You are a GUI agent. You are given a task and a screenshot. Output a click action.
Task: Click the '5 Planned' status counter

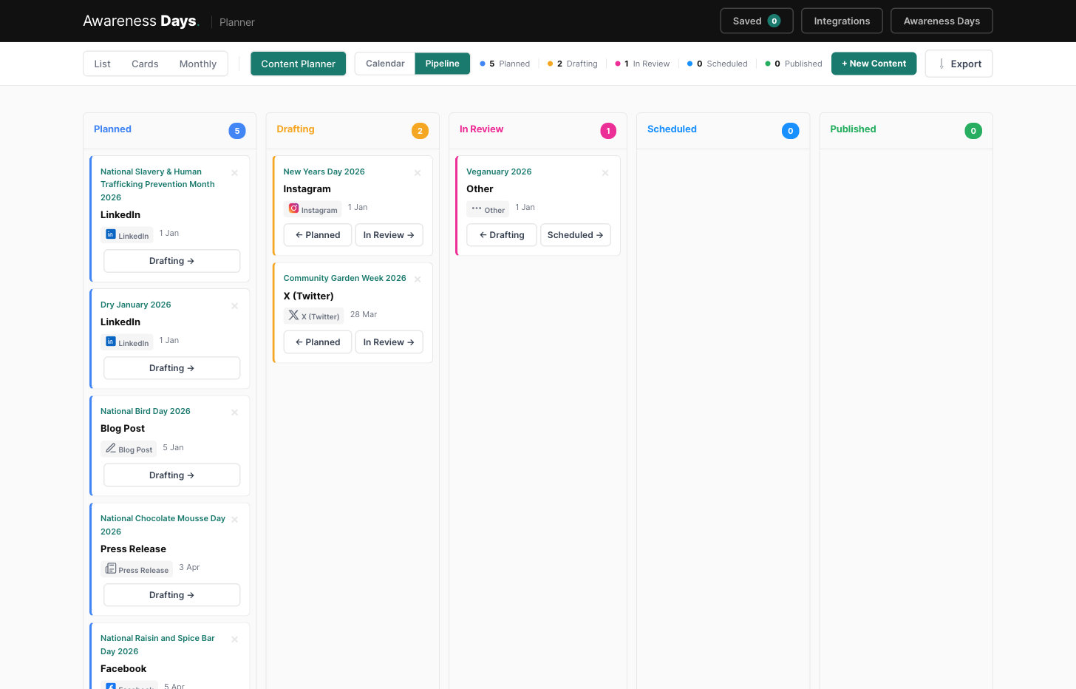(x=505, y=64)
